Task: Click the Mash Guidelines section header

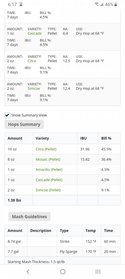Action: pos(29,216)
